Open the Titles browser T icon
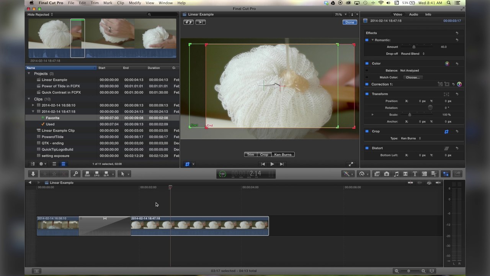The height and width of the screenshot is (276, 490). 415,174
